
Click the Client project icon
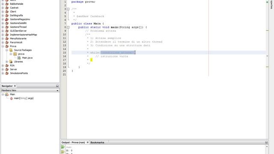pyautogui.click(x=7, y=12)
